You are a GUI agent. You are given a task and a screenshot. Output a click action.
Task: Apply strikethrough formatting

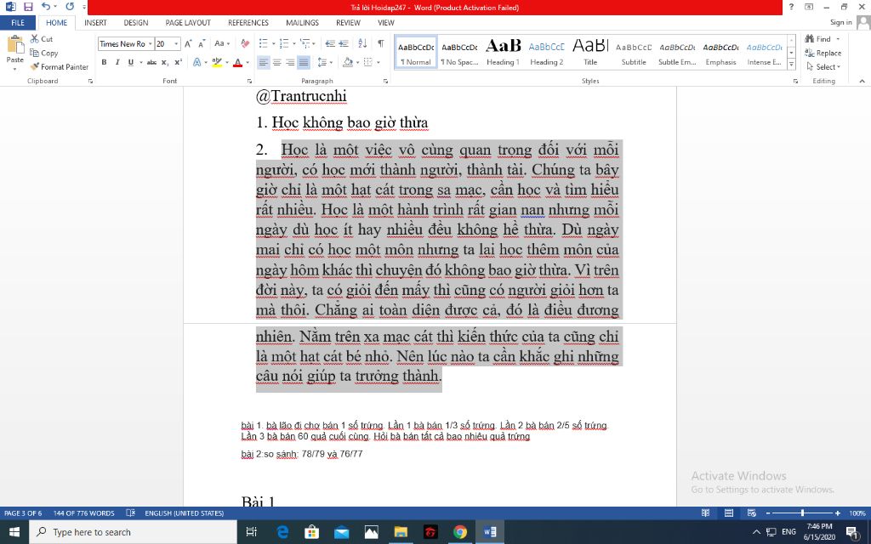(x=151, y=62)
